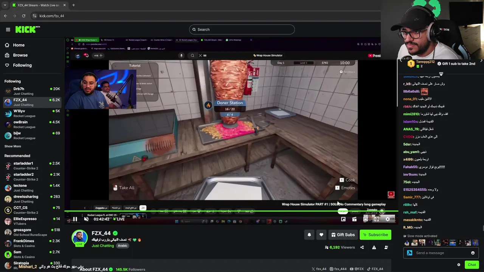Open W1llyv Rocket League channel
The width and height of the screenshot is (484, 272).
(32, 113)
